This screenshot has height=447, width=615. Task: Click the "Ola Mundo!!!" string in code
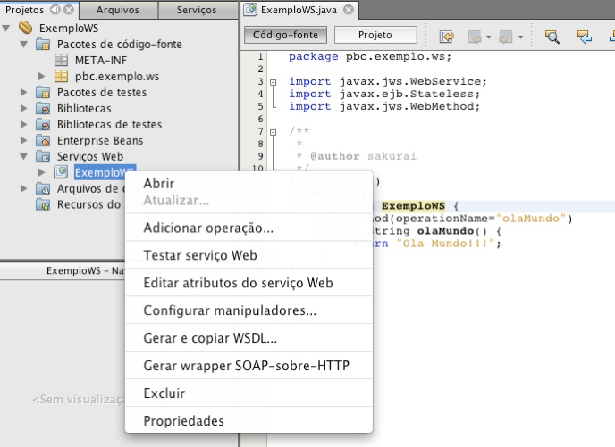click(445, 244)
